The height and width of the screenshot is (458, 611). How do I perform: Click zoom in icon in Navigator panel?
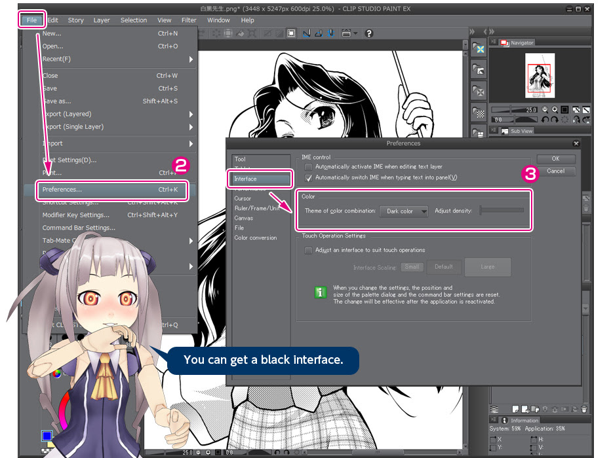coord(555,110)
